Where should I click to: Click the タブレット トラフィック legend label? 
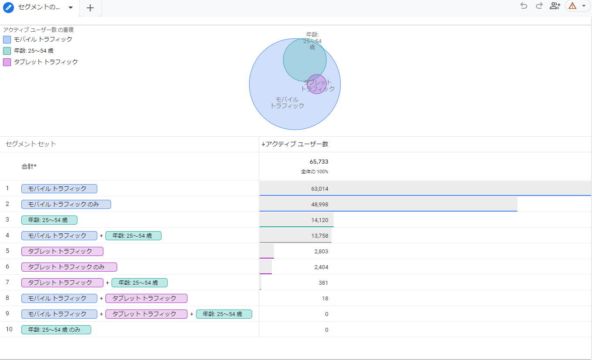coord(46,62)
